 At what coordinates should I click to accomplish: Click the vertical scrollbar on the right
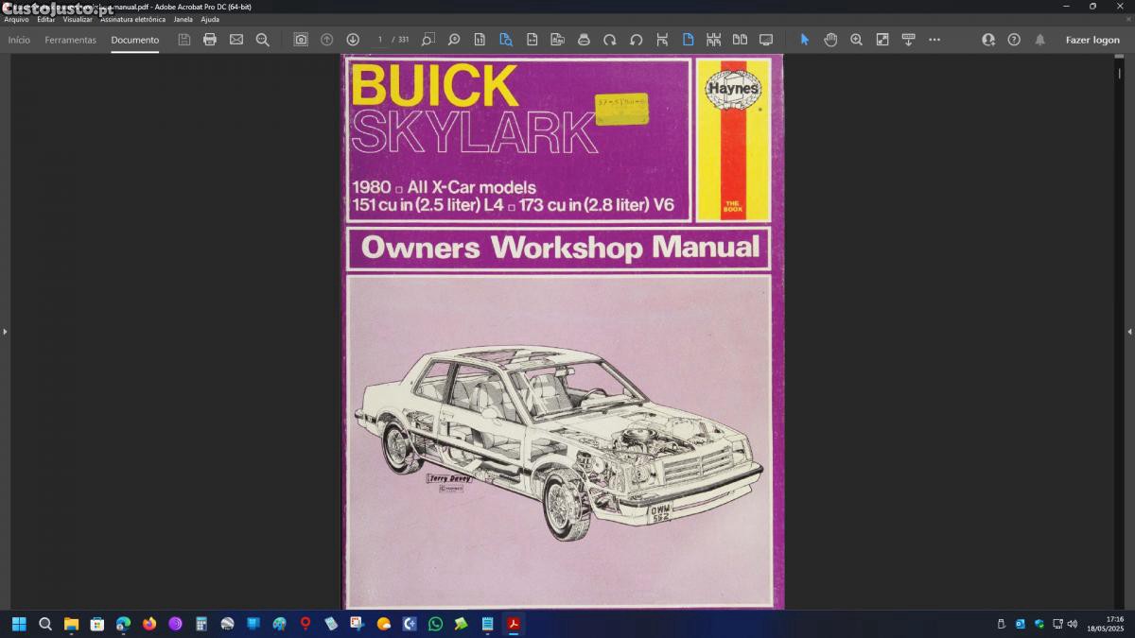[1120, 284]
